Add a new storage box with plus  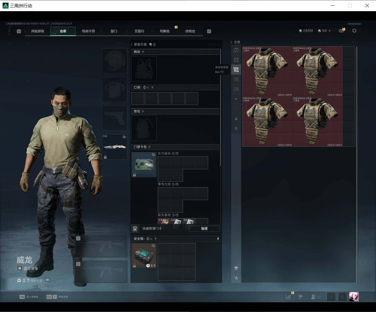point(236,99)
